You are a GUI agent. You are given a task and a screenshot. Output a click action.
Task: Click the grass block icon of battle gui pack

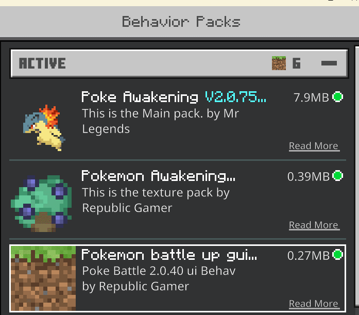point(43,278)
